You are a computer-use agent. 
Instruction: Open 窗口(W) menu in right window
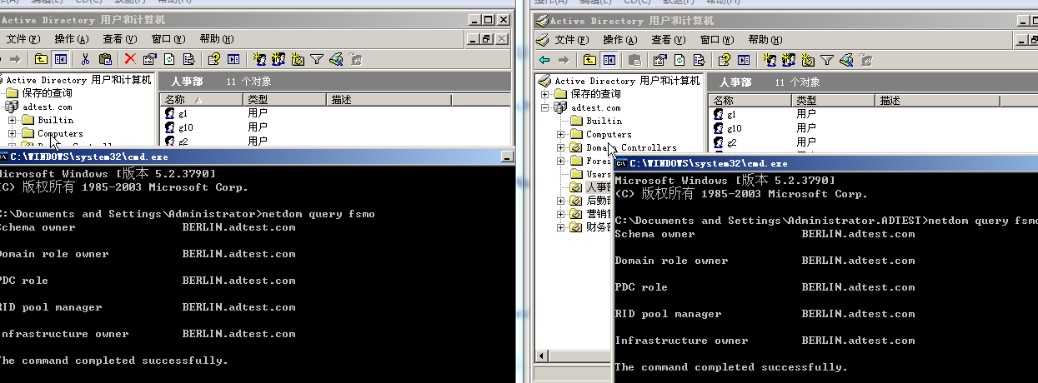coord(716,39)
